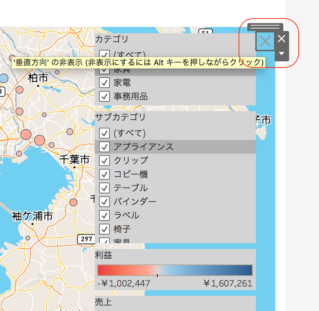Toggle (すべて) in the サブカテゴリ filter
The image size is (319, 311).
[104, 133]
